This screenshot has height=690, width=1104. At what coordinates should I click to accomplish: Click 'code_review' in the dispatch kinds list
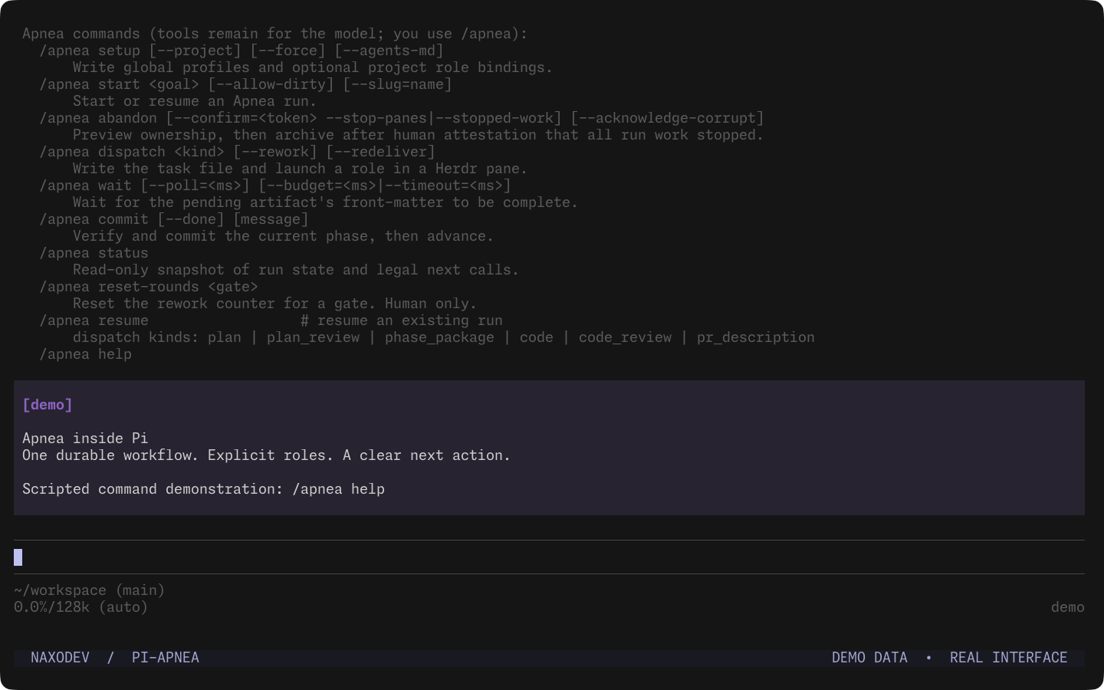[x=625, y=337]
